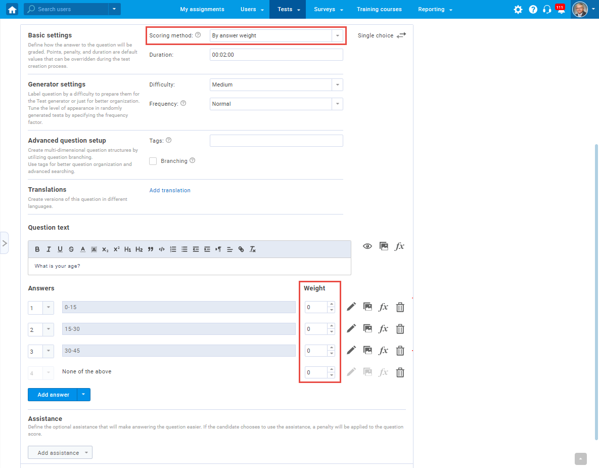This screenshot has height=468, width=599.
Task: Delete the 0-15 answer
Action: coord(400,307)
